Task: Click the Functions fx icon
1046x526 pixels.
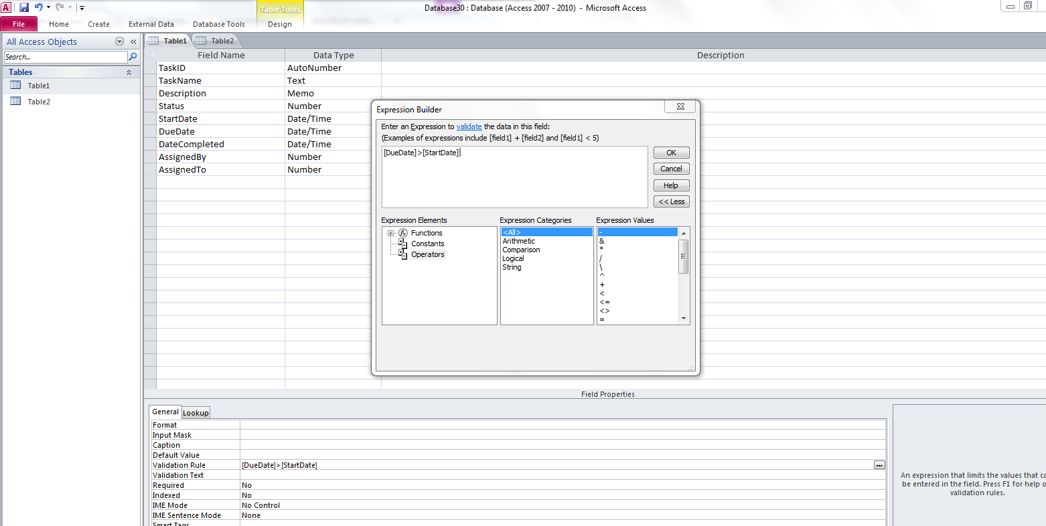Action: (403, 233)
